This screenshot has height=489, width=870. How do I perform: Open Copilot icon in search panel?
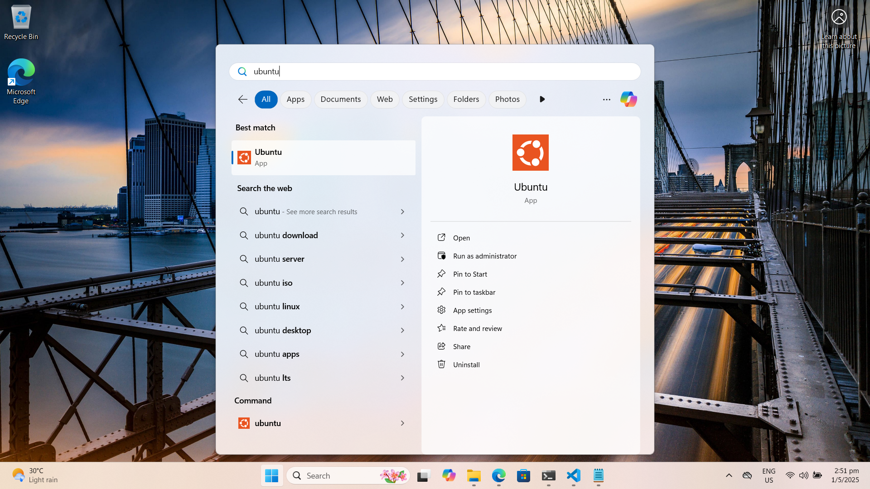coord(628,99)
